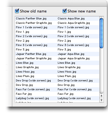
Task: Select new name Flow 2.jpg
Action: (64, 41)
